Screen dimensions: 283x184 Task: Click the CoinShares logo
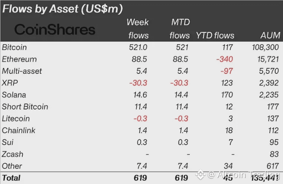click(x=55, y=29)
